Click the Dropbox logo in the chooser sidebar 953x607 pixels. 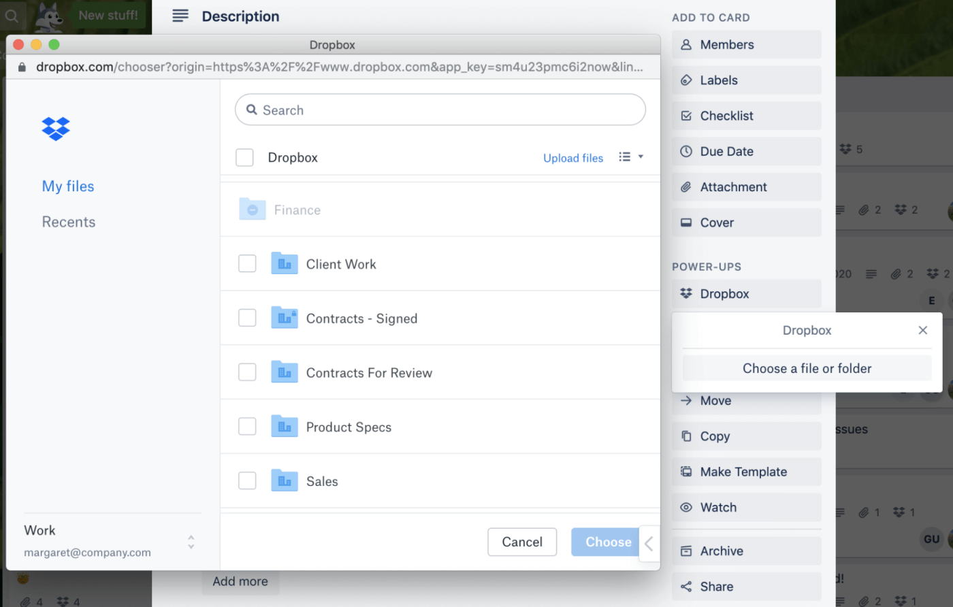coord(55,129)
